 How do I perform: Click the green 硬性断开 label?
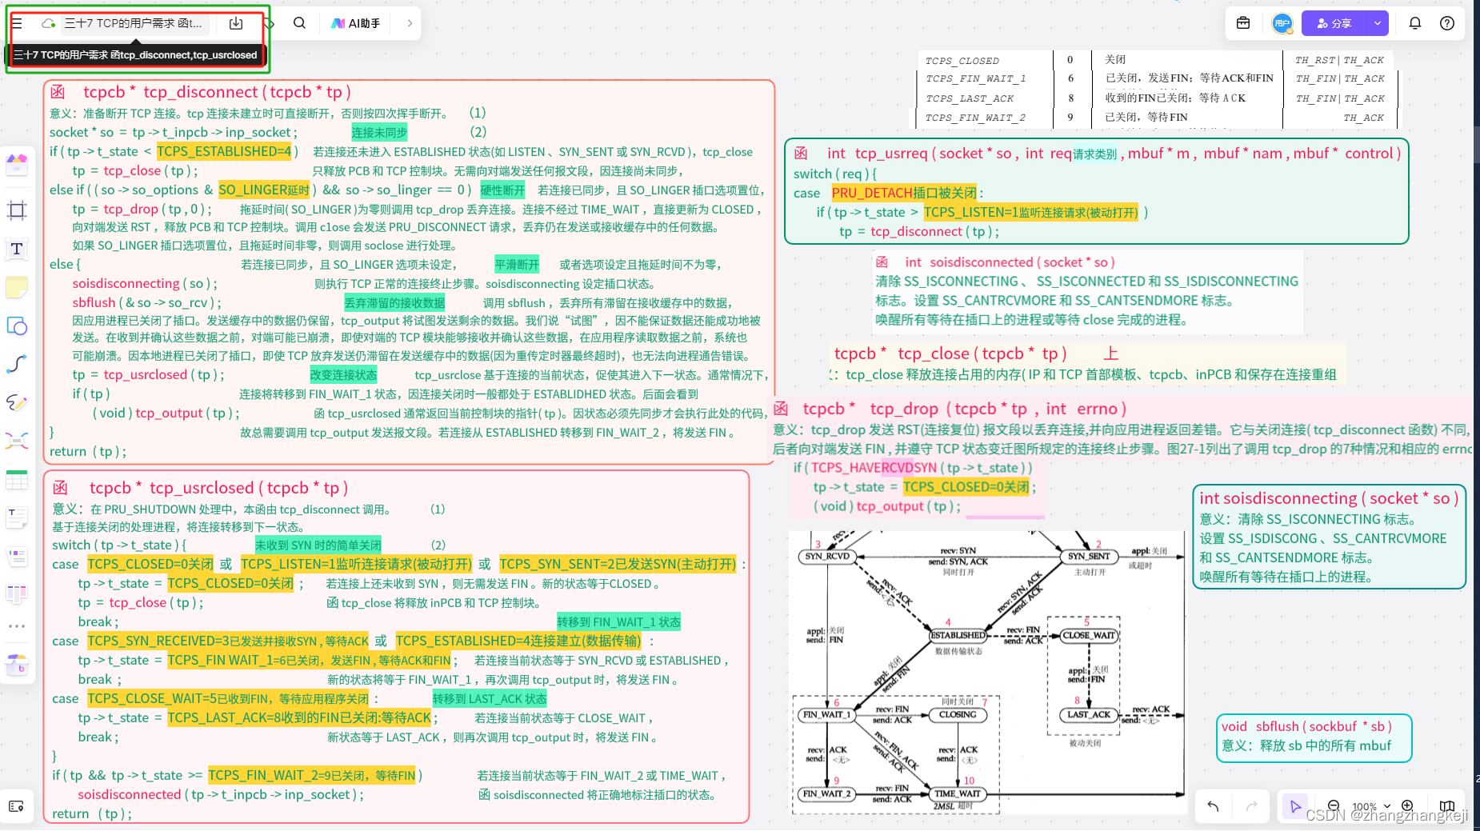(x=502, y=190)
